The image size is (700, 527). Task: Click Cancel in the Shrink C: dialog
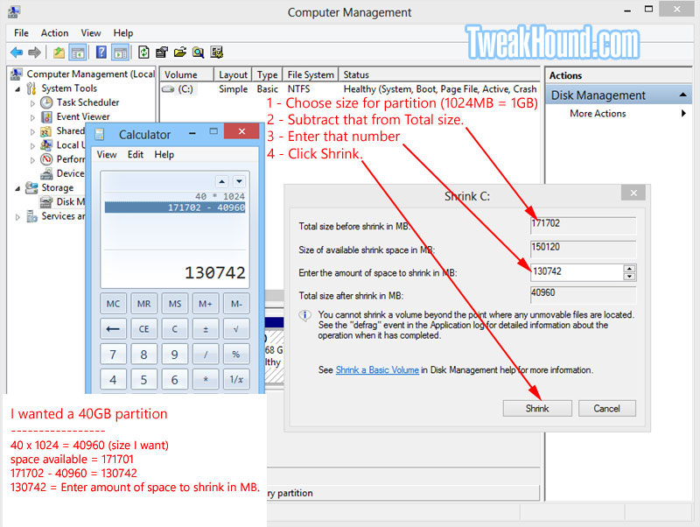pyautogui.click(x=606, y=408)
